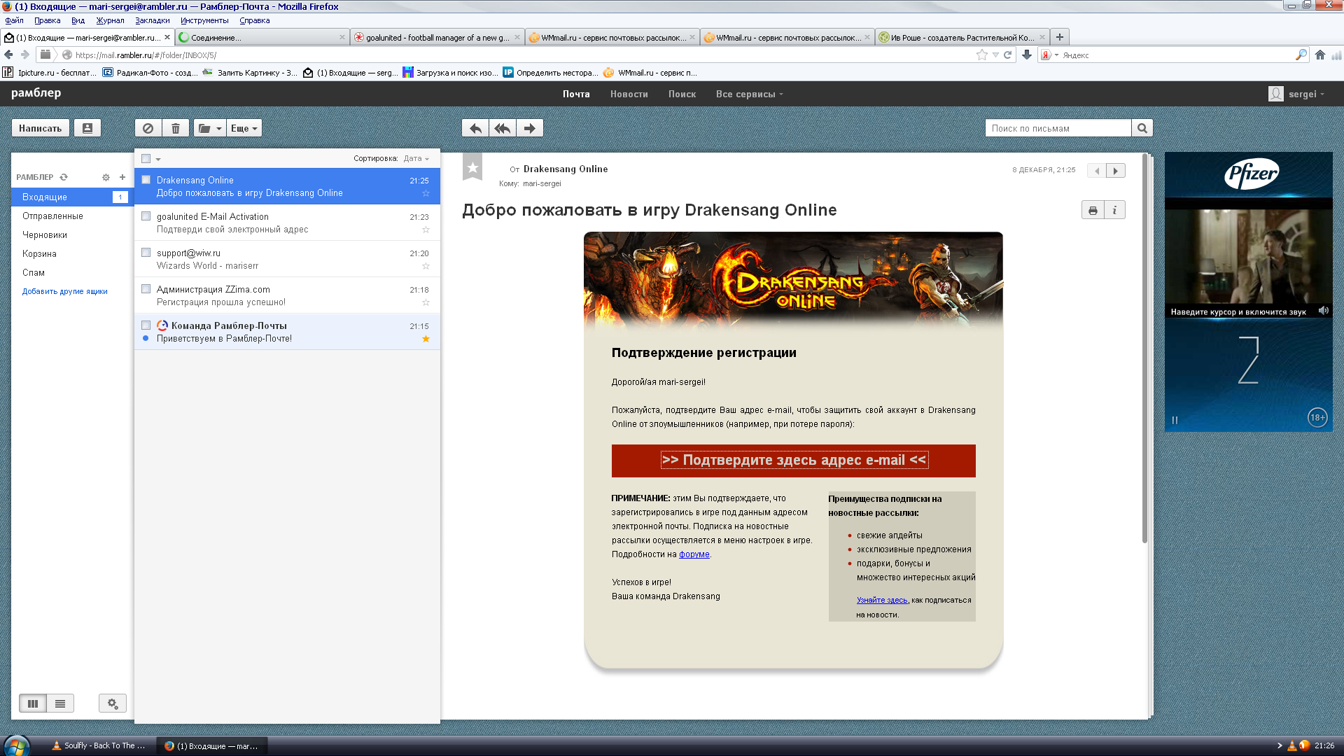1344x756 pixels.
Task: Click the message pane scrollbar
Action: click(1144, 349)
